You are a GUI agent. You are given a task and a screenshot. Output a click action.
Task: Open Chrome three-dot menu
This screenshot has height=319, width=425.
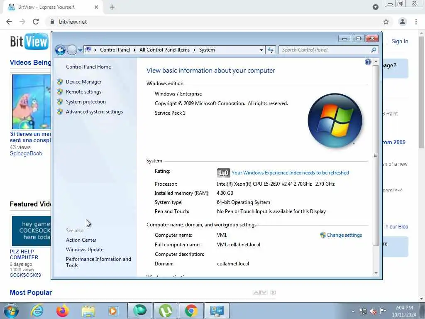(x=416, y=22)
